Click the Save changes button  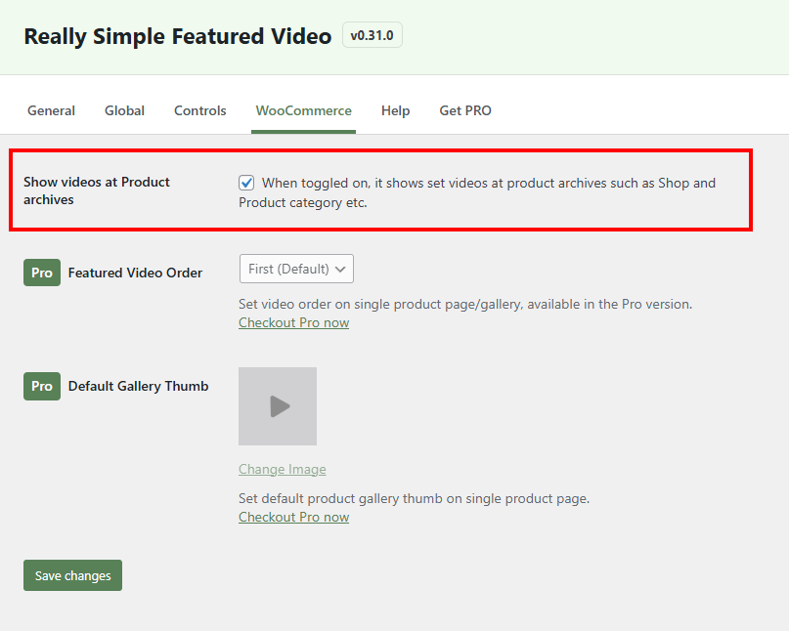pyautogui.click(x=71, y=575)
